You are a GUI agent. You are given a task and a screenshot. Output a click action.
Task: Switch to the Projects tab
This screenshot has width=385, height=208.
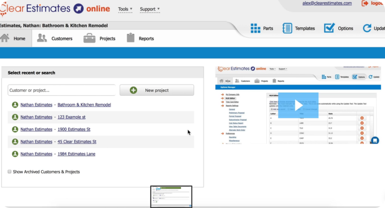tap(99, 39)
